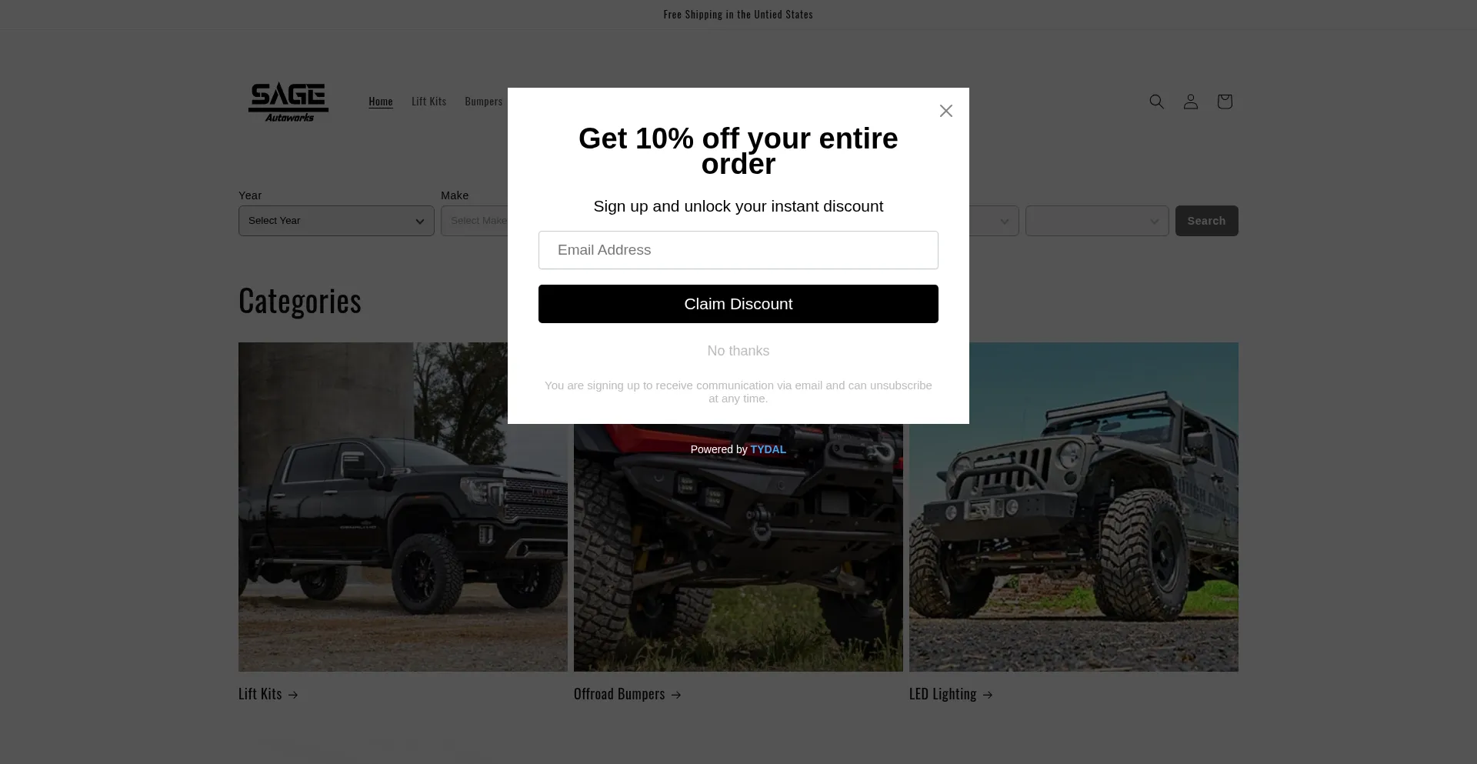Go to the Home menu item
The height and width of the screenshot is (764, 1477).
coord(381,102)
